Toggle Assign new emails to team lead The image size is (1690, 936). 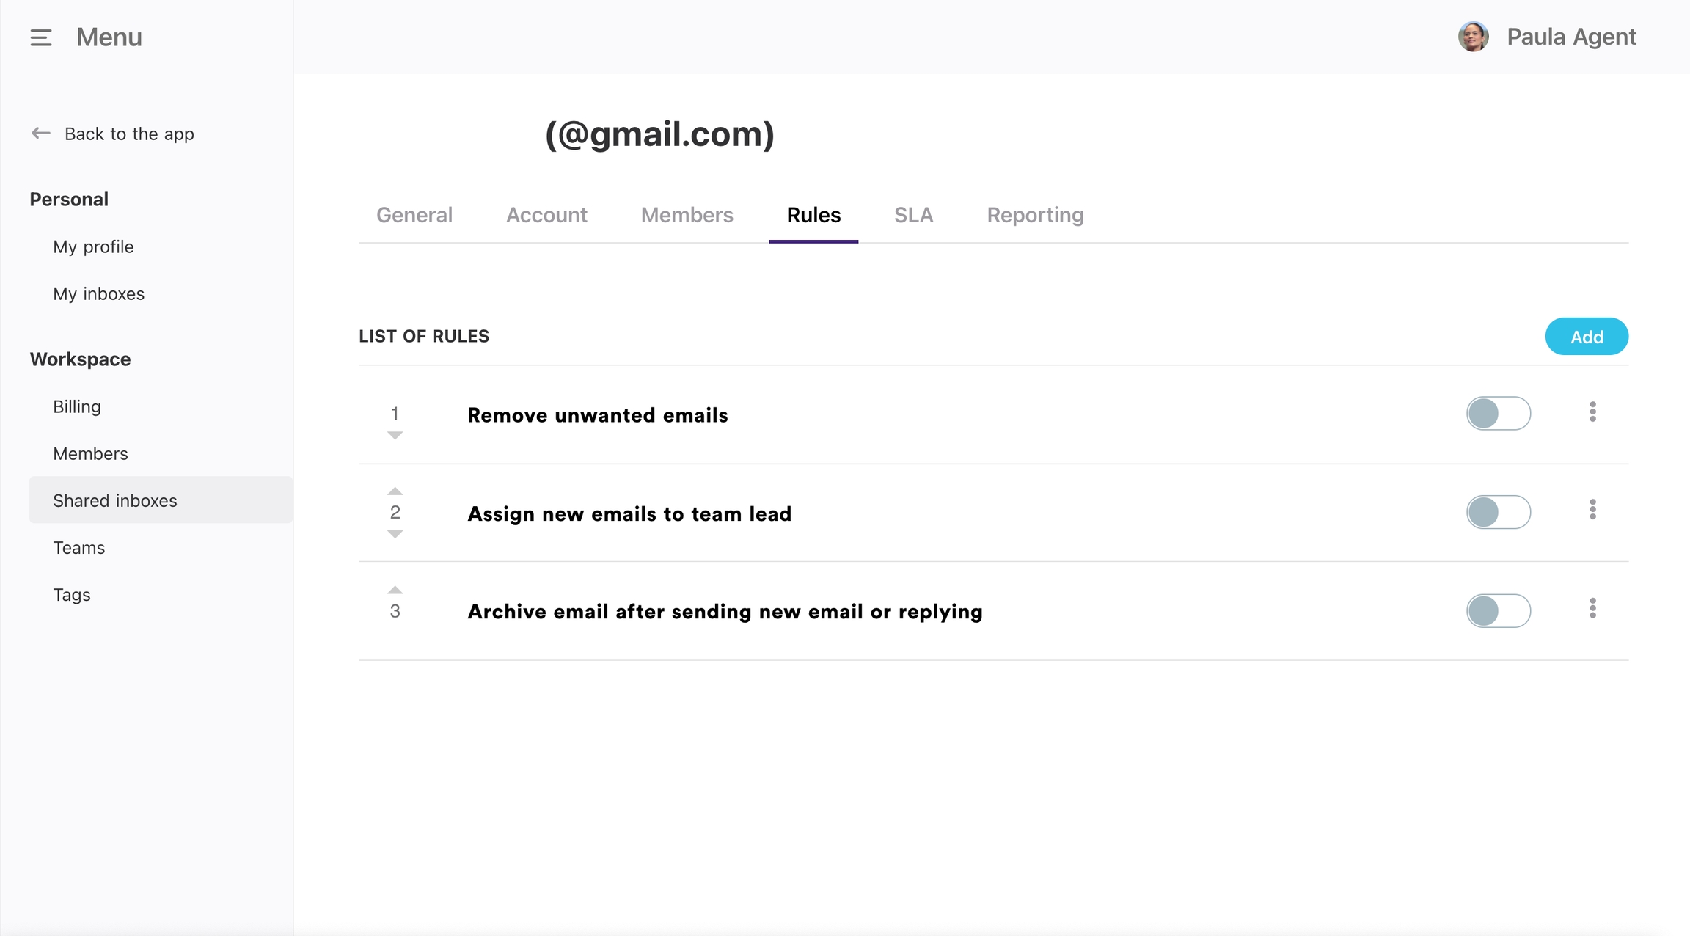[x=1498, y=512]
